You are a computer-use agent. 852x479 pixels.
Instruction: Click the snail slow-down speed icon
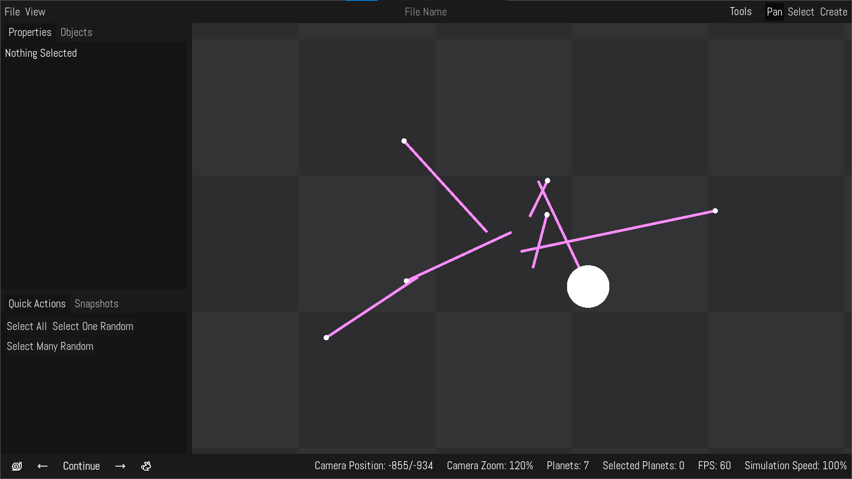tap(17, 466)
